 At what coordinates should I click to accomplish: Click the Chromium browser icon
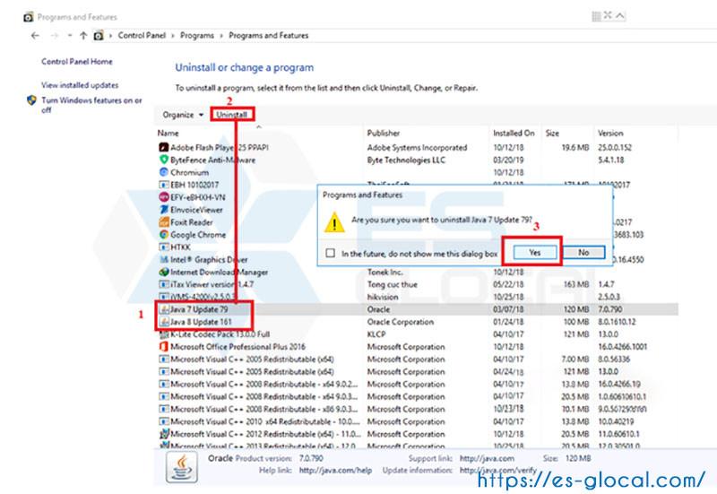[x=163, y=172]
